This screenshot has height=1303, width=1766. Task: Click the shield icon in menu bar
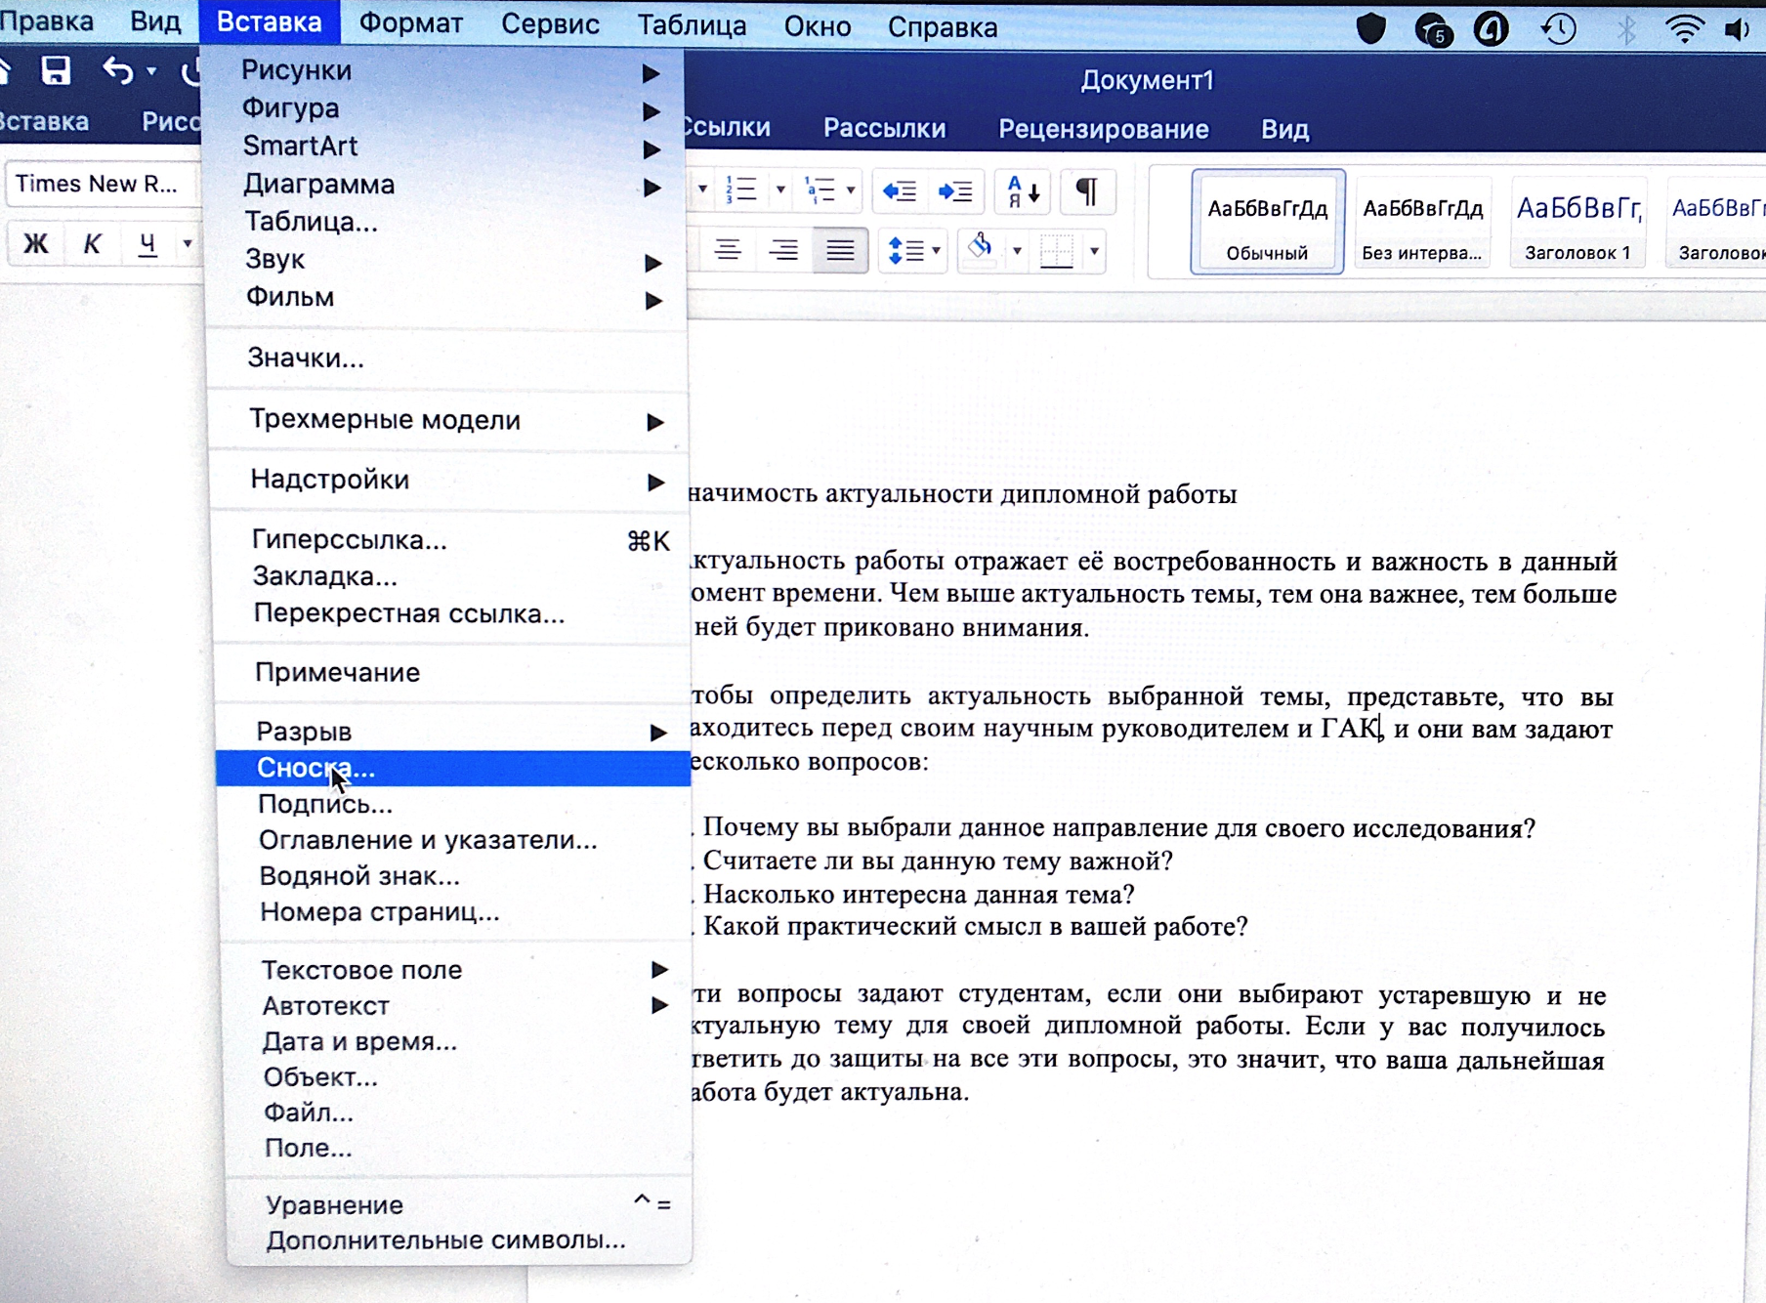pyautogui.click(x=1371, y=29)
